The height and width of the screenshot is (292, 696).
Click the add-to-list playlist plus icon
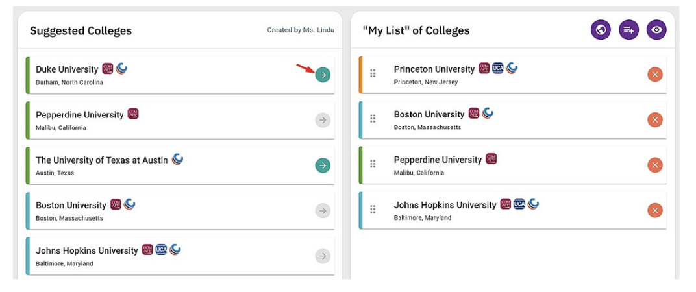click(628, 30)
